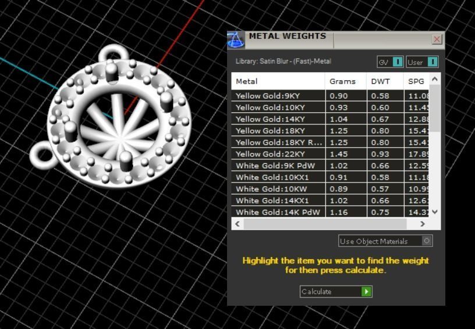Image resolution: width=475 pixels, height=329 pixels.
Task: Click the DWT column header
Action: pyautogui.click(x=385, y=81)
